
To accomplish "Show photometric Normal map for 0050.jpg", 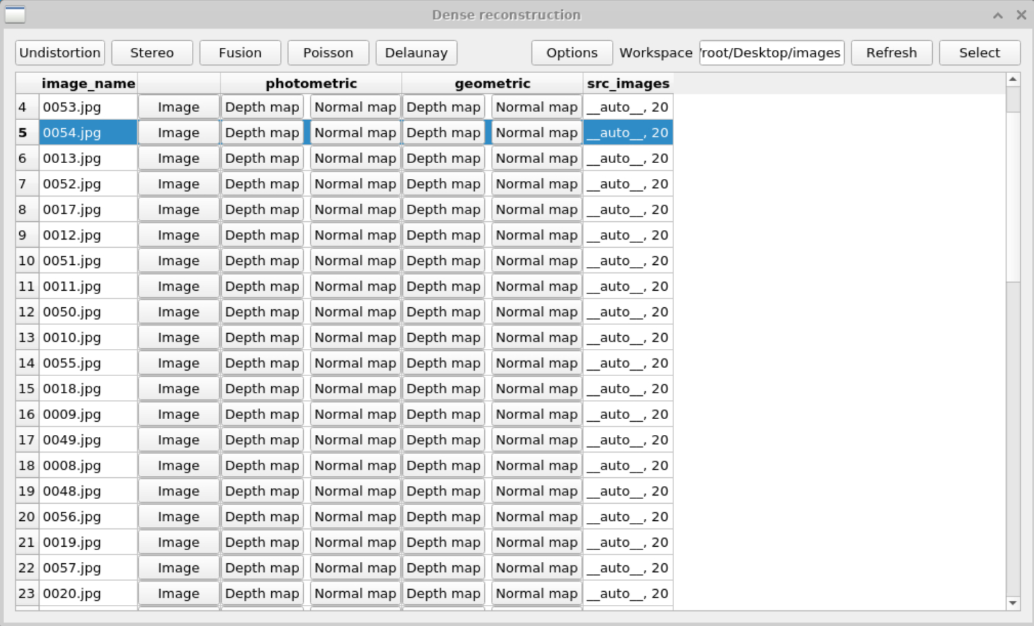I will pos(355,312).
